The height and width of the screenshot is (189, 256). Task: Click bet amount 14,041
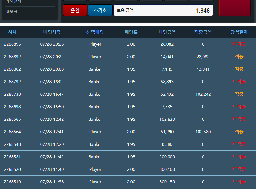point(167,57)
